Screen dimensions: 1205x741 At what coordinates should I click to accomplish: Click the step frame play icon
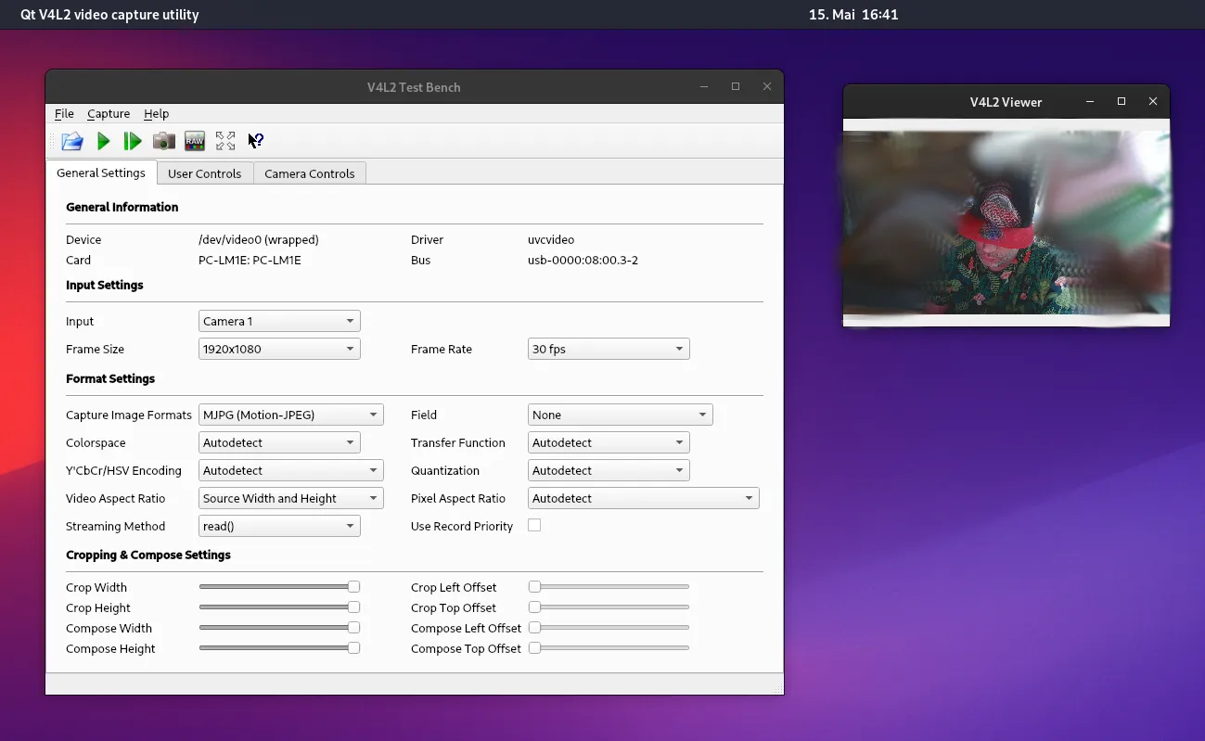[133, 141]
